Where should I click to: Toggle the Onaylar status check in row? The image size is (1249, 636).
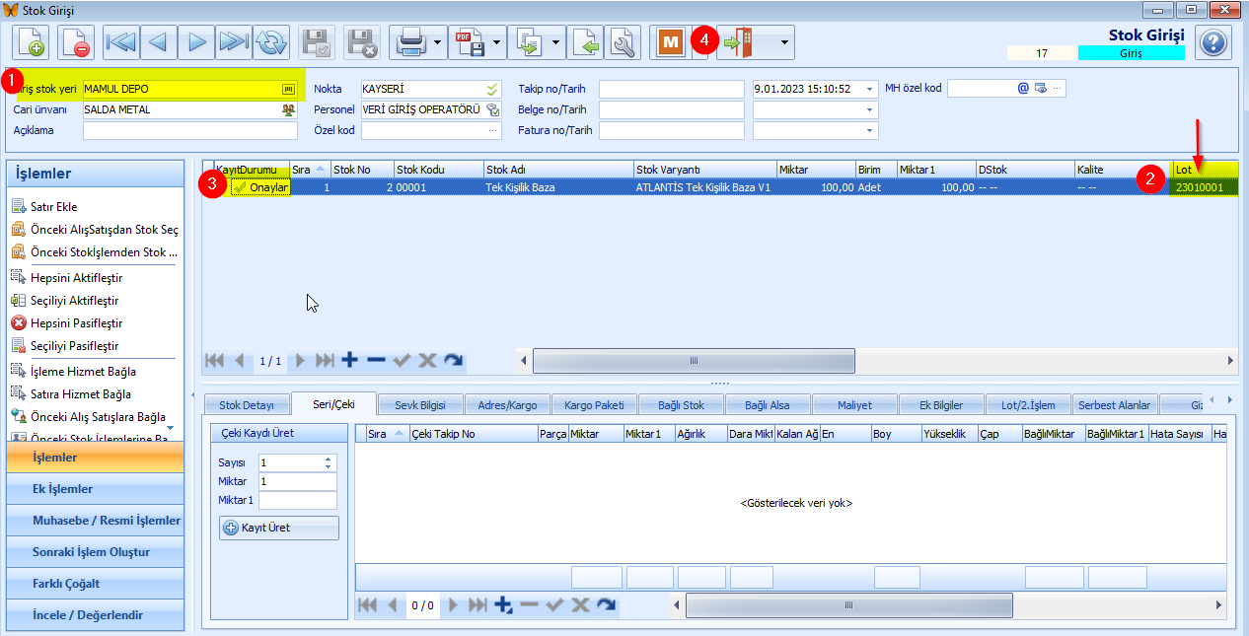[240, 187]
